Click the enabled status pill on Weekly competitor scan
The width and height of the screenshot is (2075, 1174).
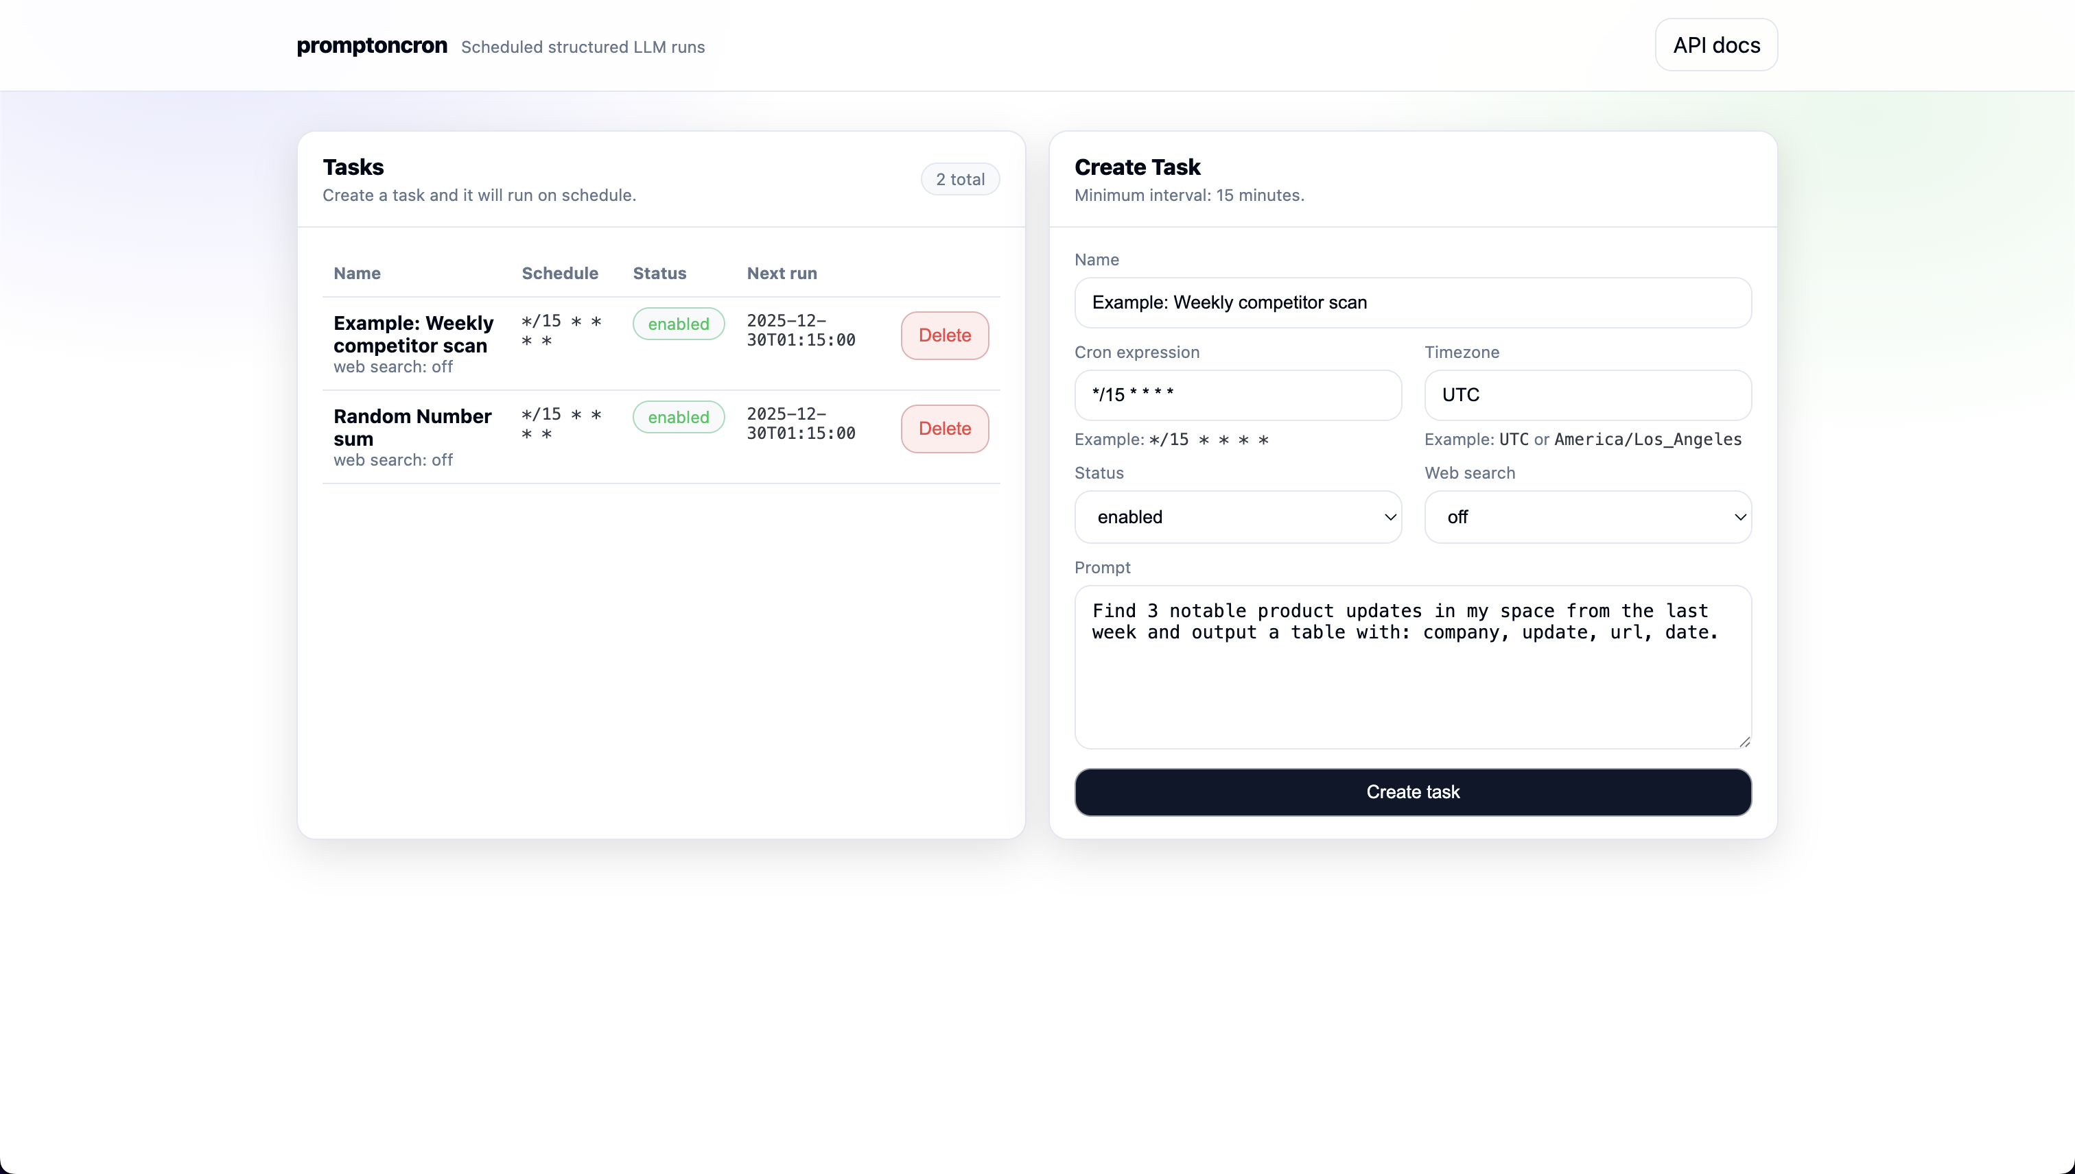679,324
